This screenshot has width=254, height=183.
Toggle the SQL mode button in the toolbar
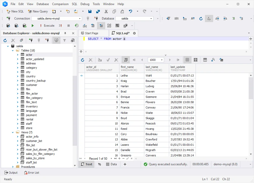point(209,19)
